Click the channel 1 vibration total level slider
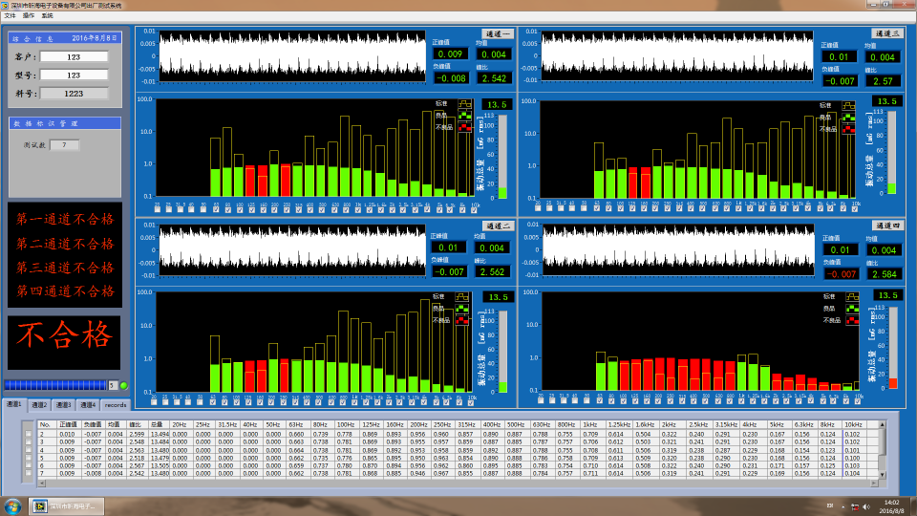Screen dimensions: 917x516 tap(503, 153)
